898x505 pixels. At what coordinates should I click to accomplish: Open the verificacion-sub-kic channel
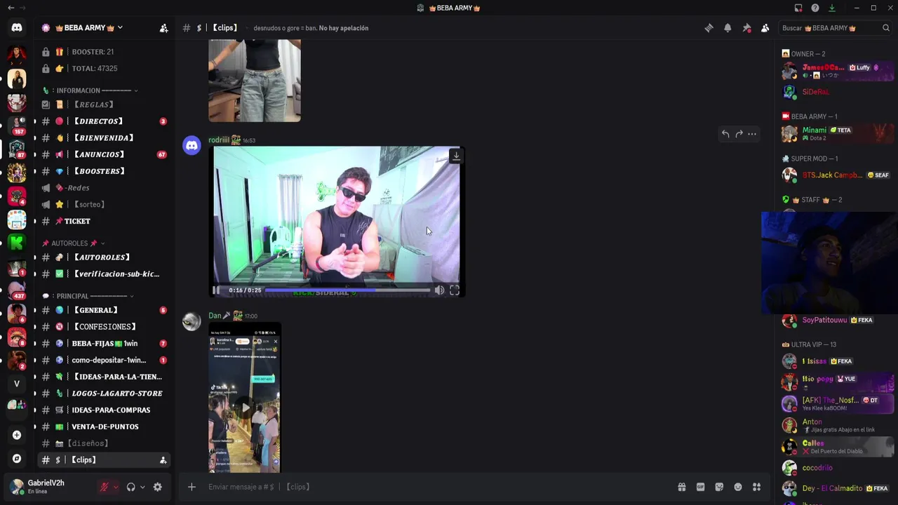pos(103,274)
